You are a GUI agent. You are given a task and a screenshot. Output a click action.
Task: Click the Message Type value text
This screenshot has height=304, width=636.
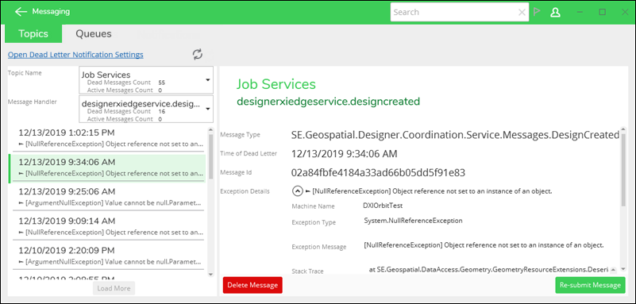pos(455,136)
